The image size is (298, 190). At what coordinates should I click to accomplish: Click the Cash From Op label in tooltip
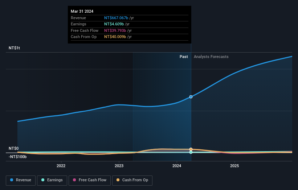click(x=83, y=37)
